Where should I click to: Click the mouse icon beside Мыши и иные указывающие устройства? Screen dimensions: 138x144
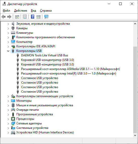[13, 105]
